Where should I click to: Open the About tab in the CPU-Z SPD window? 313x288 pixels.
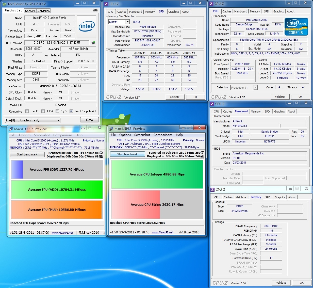click(x=186, y=12)
